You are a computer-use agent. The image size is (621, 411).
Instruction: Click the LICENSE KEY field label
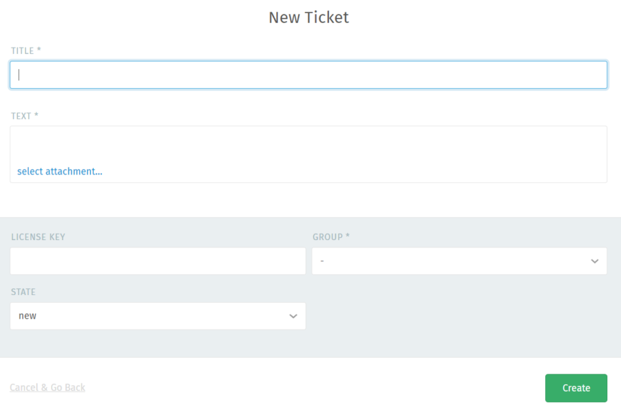[x=38, y=237]
